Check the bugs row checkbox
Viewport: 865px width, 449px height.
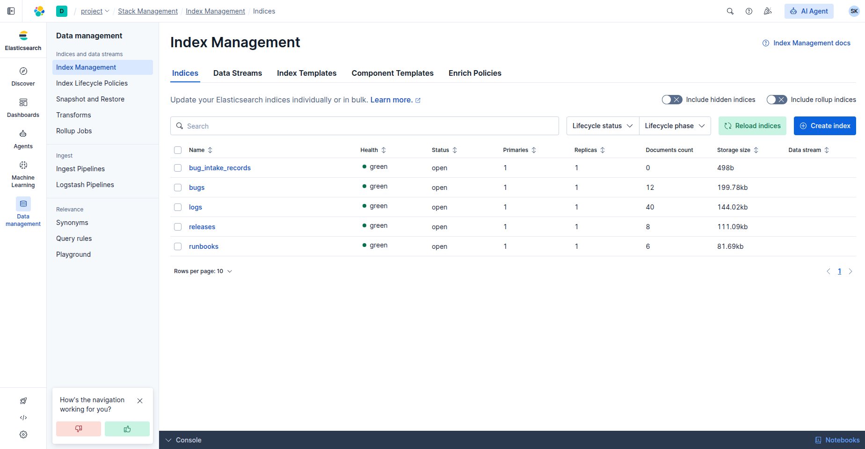point(178,188)
